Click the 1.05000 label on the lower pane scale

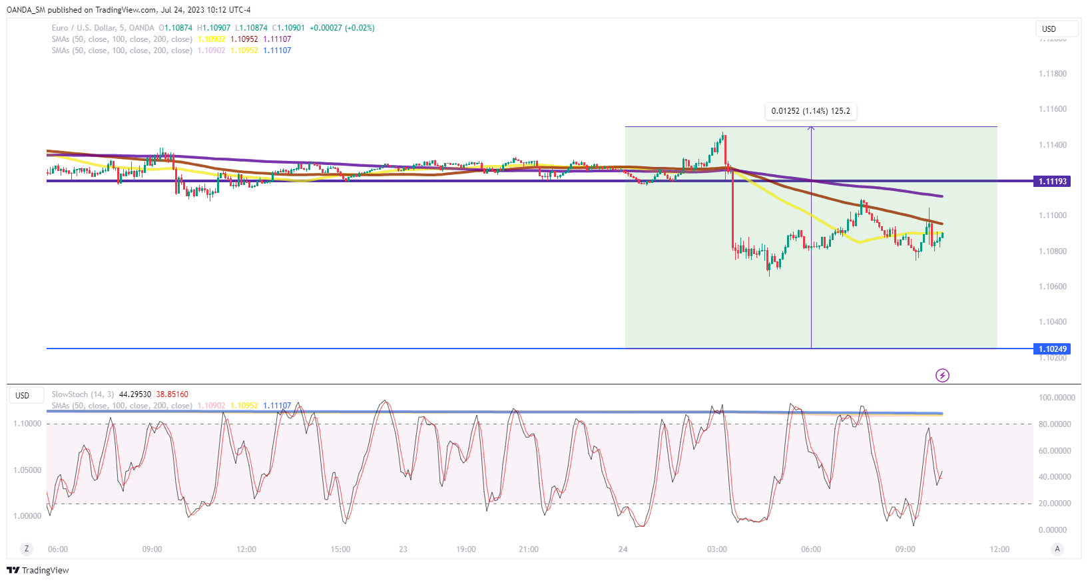coord(27,470)
